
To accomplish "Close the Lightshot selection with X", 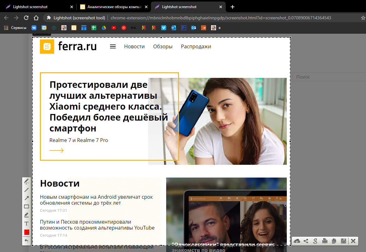I will pos(353,241).
